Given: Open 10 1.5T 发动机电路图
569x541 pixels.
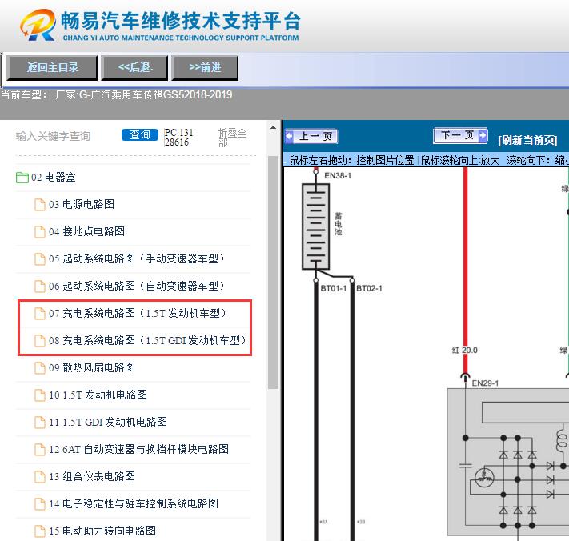Looking at the screenshot, I should coord(98,395).
